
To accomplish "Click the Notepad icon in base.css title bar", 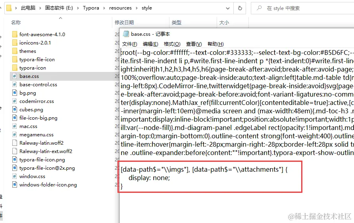I will [x=126, y=34].
